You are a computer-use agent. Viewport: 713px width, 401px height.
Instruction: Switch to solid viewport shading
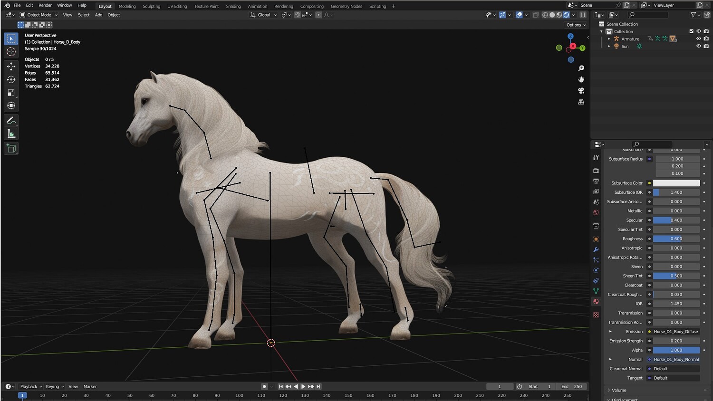pos(552,15)
